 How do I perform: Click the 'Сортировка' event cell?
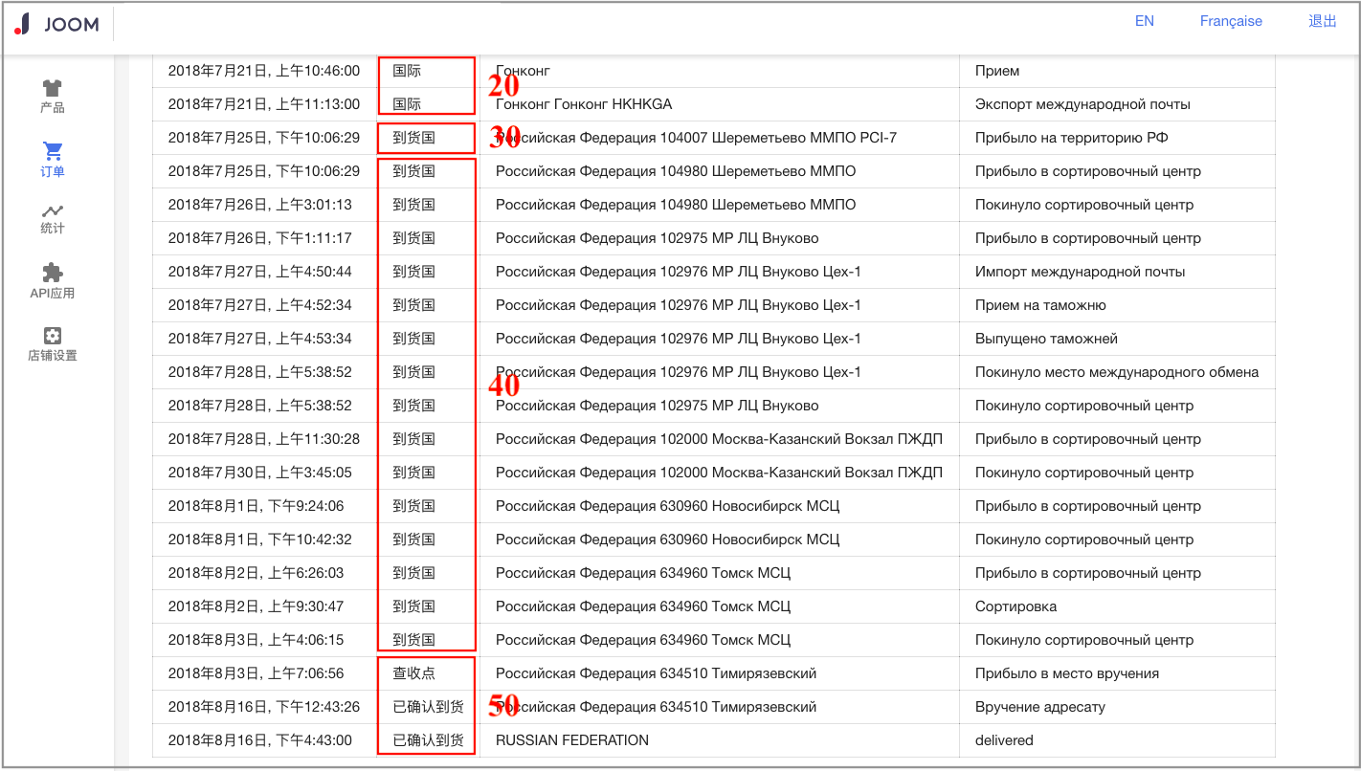(x=1015, y=606)
